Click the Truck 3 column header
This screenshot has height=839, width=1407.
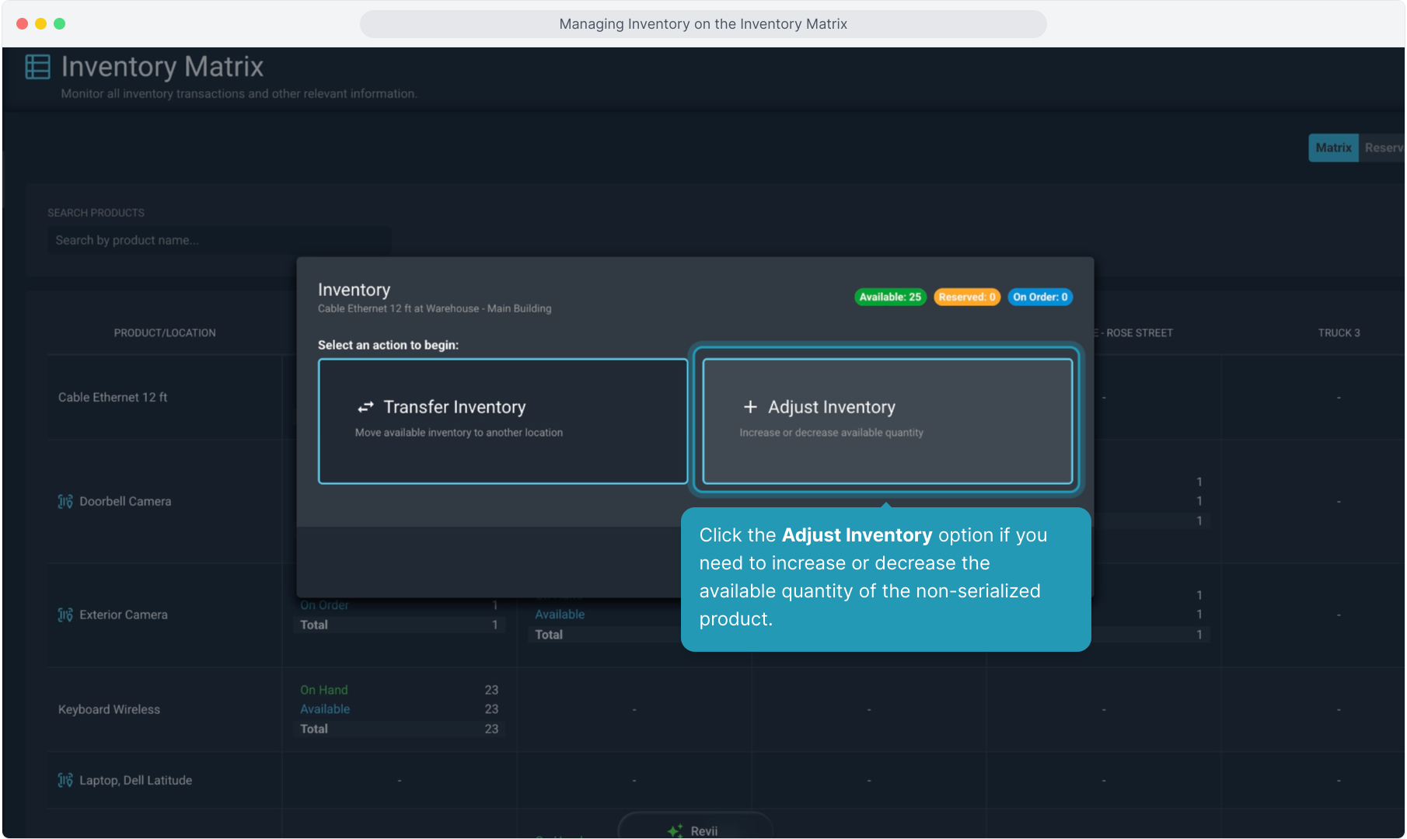pos(1339,333)
